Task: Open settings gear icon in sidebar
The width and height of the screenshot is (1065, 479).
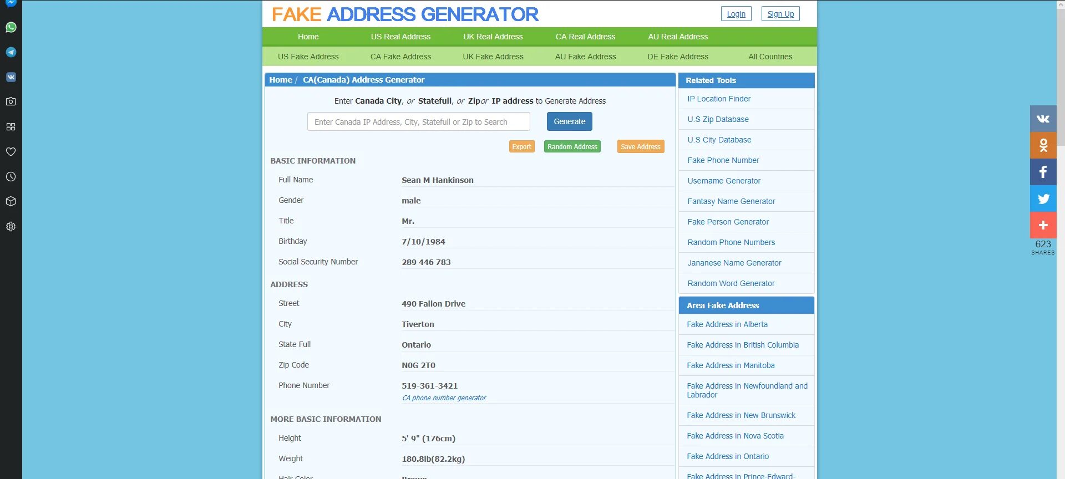Action: 11,226
